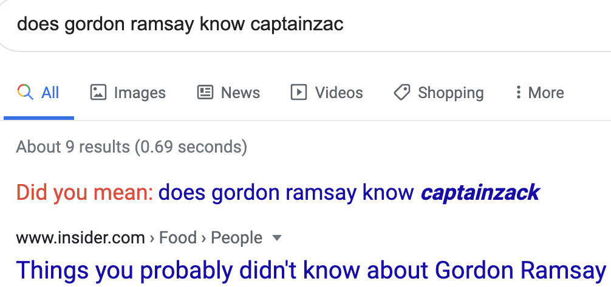
Task: Click the multicolored search magnifier icon
Action: tap(26, 93)
